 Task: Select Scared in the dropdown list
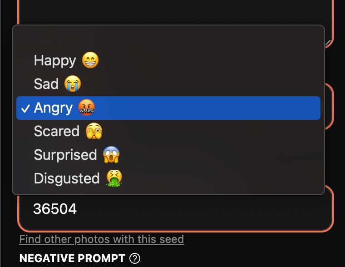click(168, 131)
